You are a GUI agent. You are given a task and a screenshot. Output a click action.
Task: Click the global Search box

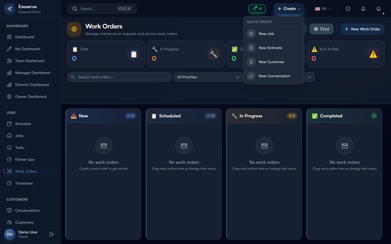tap(102, 9)
